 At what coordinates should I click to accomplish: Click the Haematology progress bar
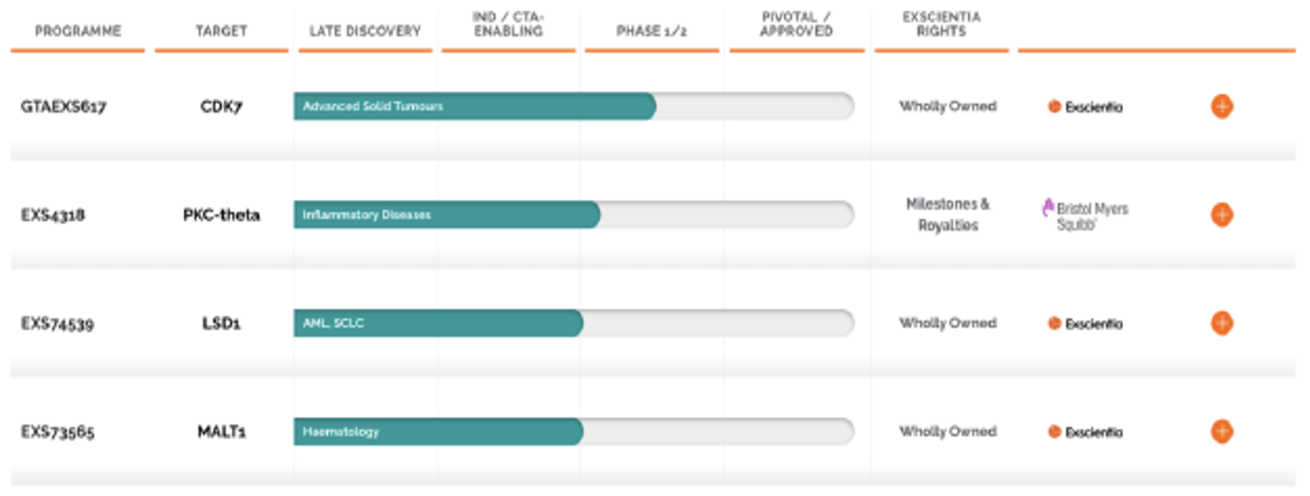437,432
